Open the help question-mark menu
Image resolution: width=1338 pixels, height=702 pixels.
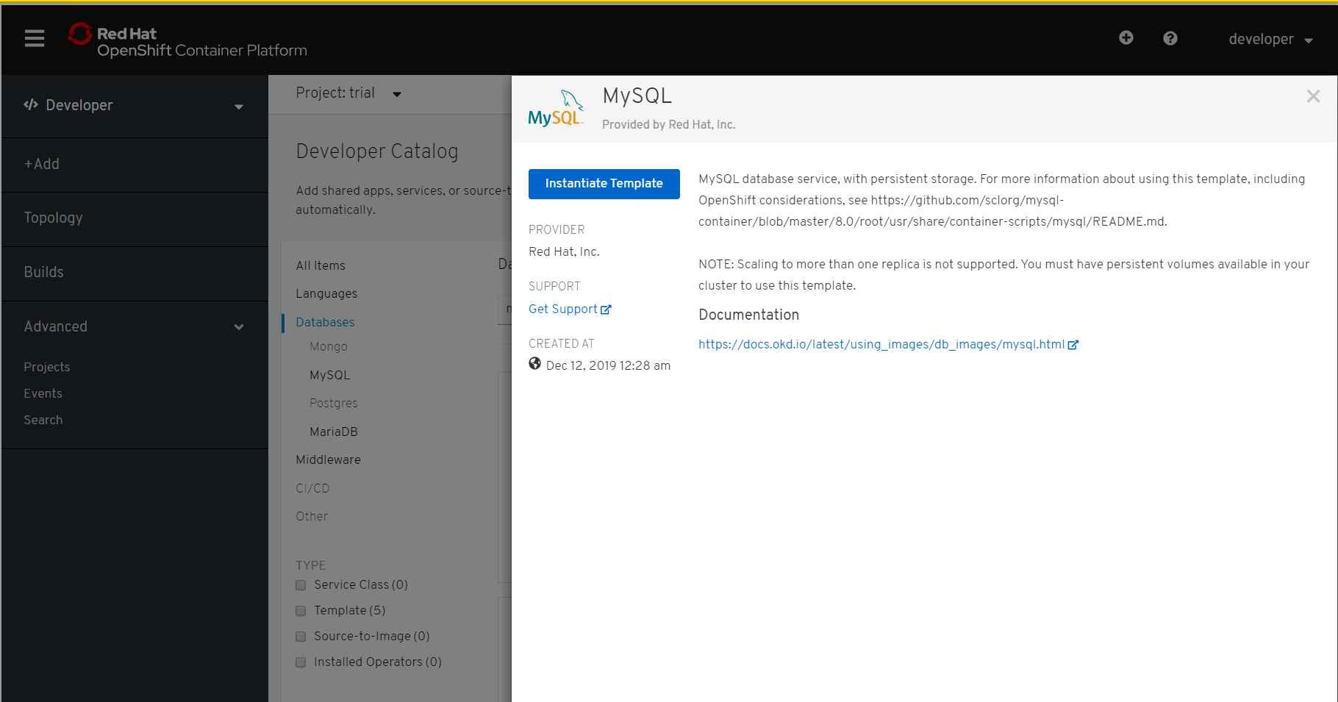[x=1170, y=38]
